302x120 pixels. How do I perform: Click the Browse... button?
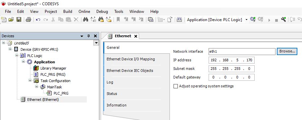[287, 51]
